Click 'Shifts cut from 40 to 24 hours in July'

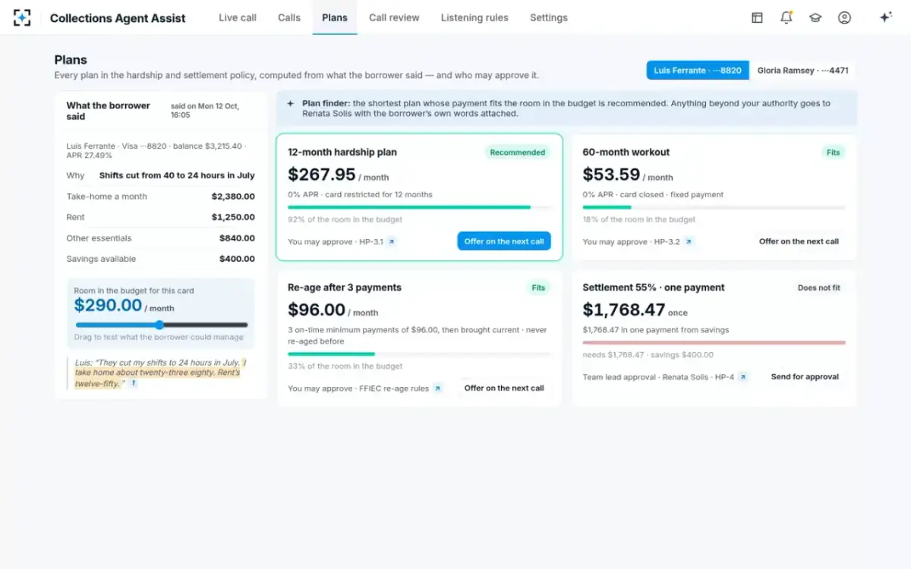(177, 175)
